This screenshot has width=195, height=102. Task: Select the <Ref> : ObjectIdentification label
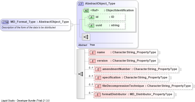[x=112, y=10]
